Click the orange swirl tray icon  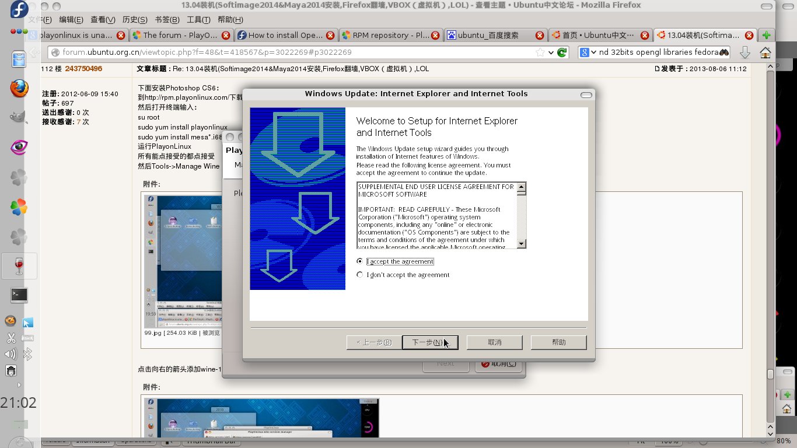pyautogui.click(x=11, y=321)
